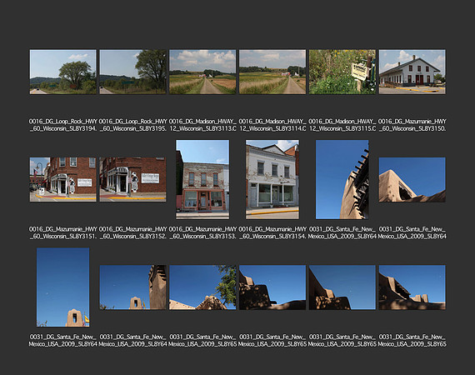This screenshot has width=475, height=375.
Task: Click Santa_Fe filename under the vigas portrait thumbnail
Action: tap(342, 232)
